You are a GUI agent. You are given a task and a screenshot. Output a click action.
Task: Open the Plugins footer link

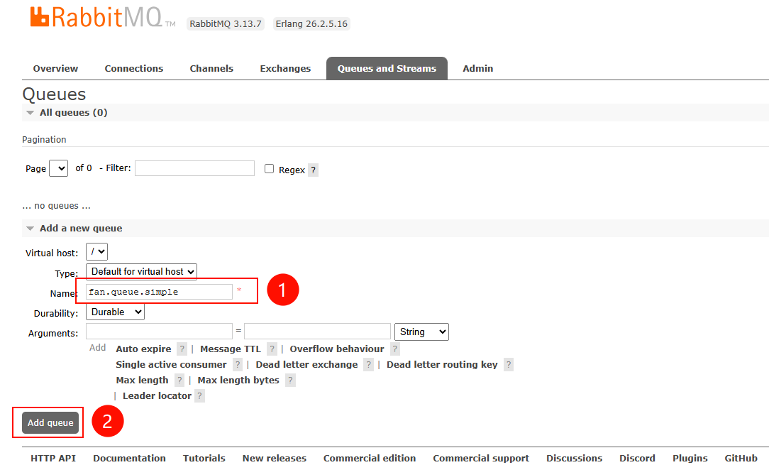click(690, 458)
